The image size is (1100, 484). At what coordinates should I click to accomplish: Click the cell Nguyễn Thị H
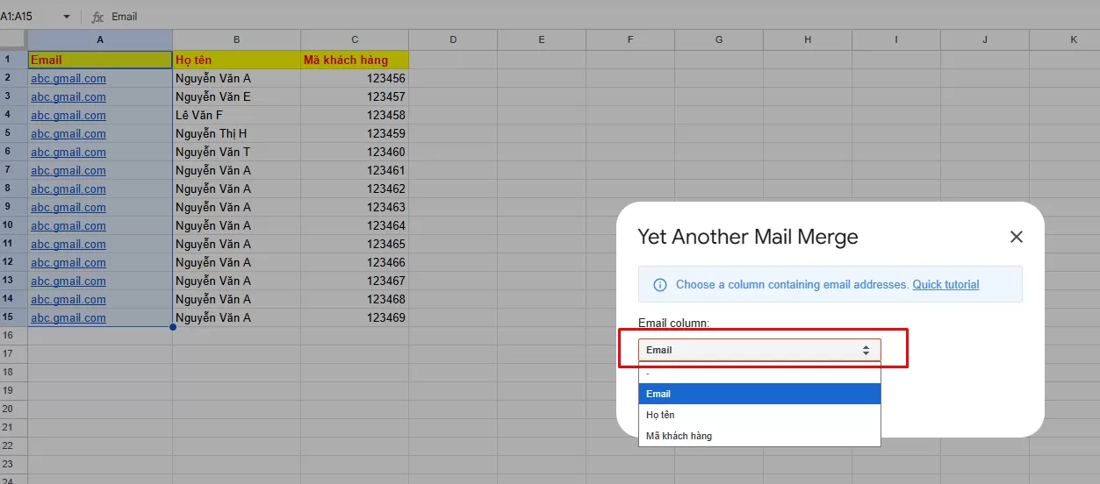(236, 133)
